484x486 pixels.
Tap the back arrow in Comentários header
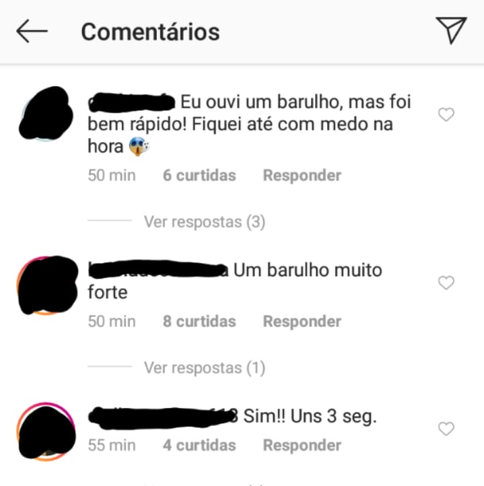point(32,31)
